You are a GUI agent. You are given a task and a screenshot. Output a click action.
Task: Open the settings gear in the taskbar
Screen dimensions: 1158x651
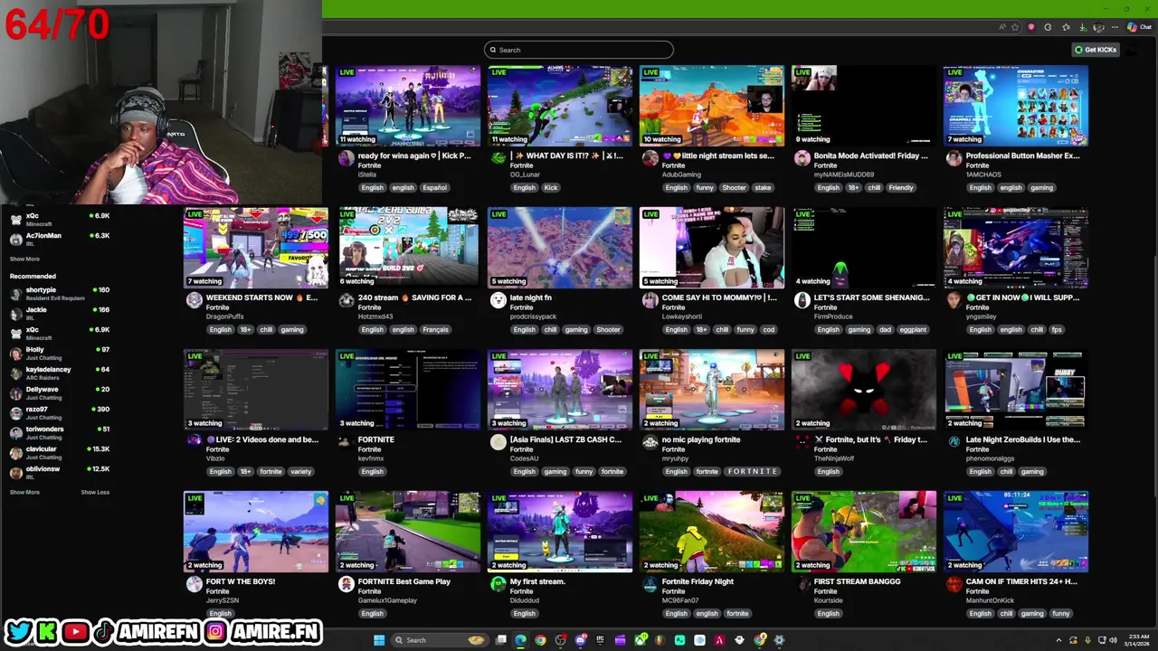pos(779,640)
